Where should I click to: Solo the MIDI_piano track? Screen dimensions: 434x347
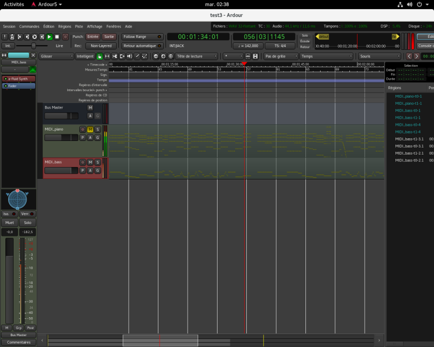[x=98, y=129]
